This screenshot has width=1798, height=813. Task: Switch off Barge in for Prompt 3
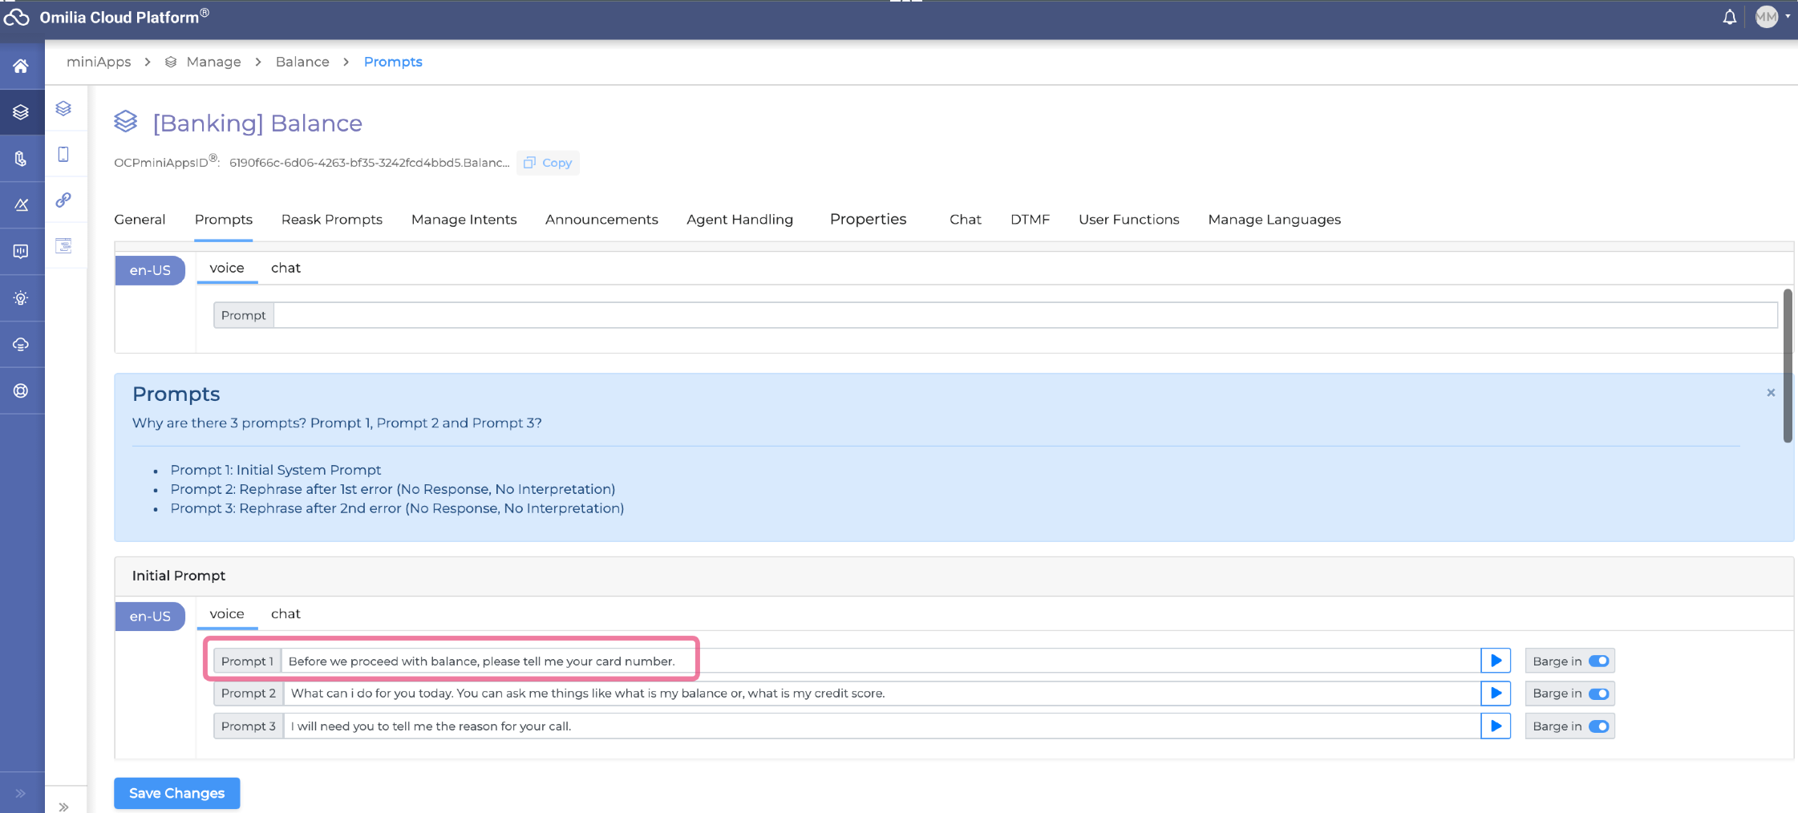(1598, 726)
